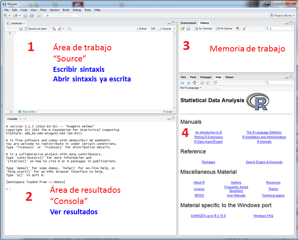This screenshot has height=240, width=298.
Task: Click the find/replace magnifier icon in editor
Action: coord(54,29)
